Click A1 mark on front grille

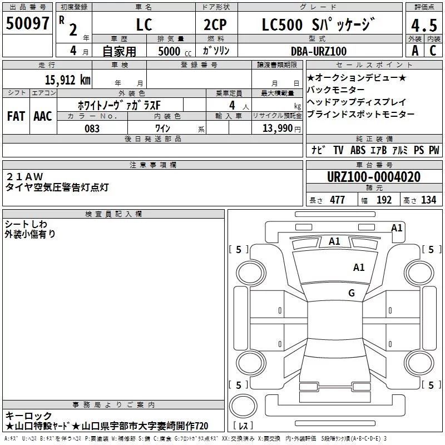coord(334,241)
